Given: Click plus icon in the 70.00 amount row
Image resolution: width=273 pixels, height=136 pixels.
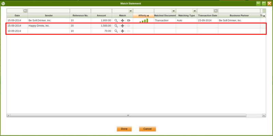Looking at the screenshot, I should tap(123, 31).
